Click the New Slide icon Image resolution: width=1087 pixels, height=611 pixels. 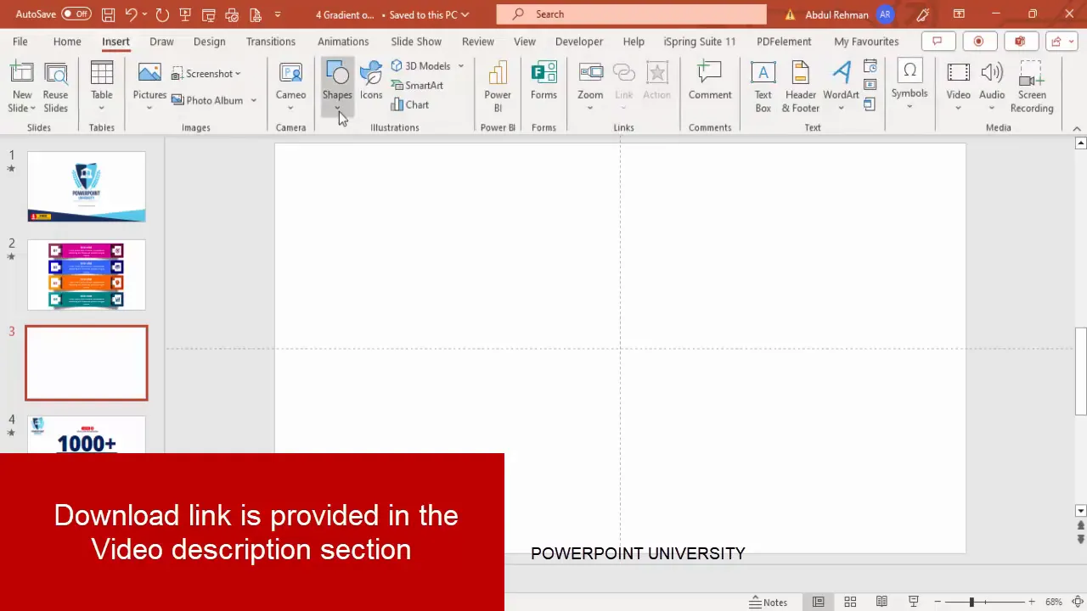click(x=22, y=74)
